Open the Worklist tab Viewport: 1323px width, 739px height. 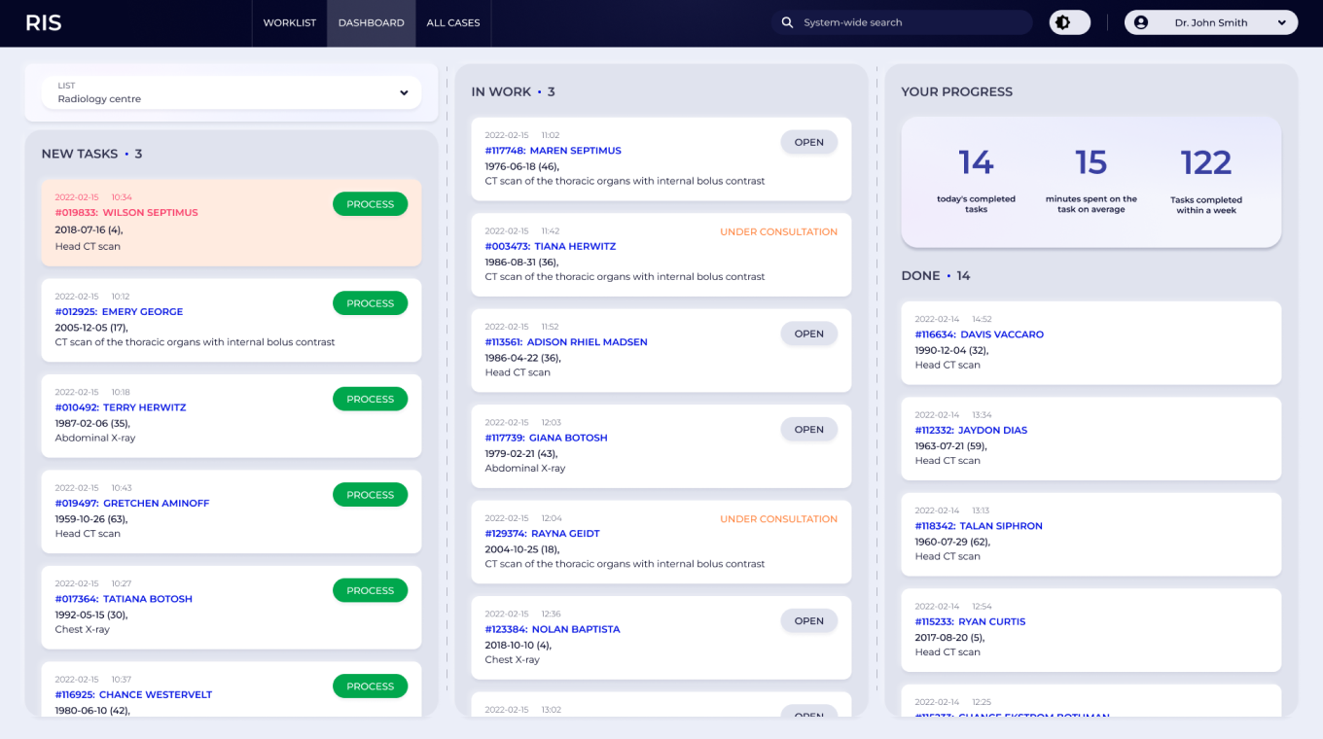click(290, 22)
